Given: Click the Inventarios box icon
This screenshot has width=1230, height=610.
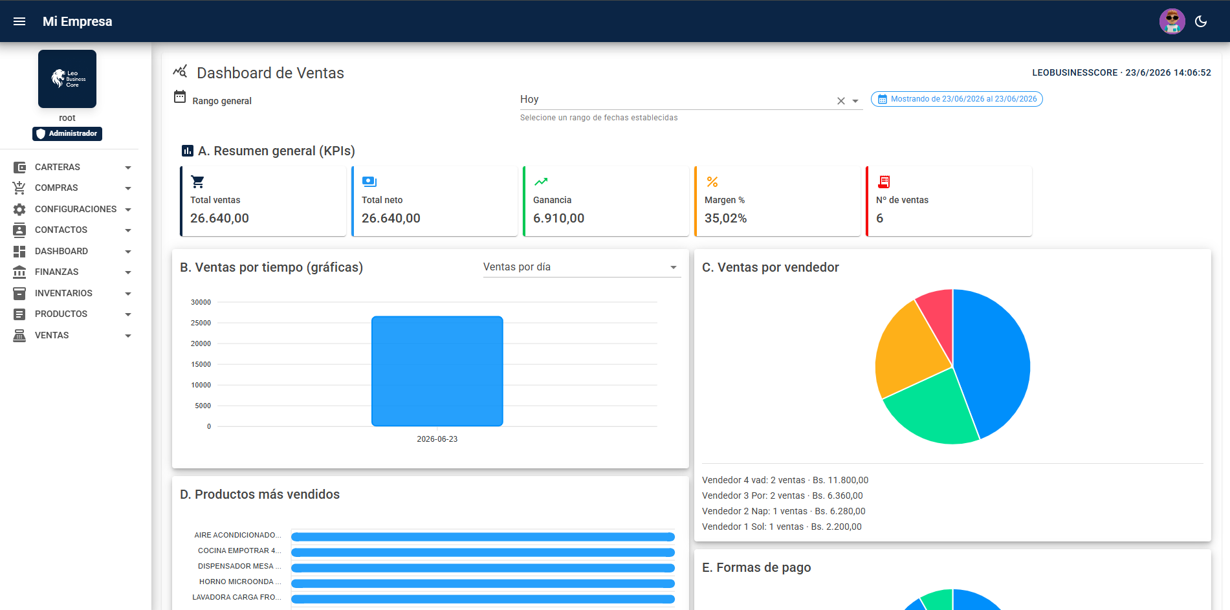Looking at the screenshot, I should click(x=19, y=294).
